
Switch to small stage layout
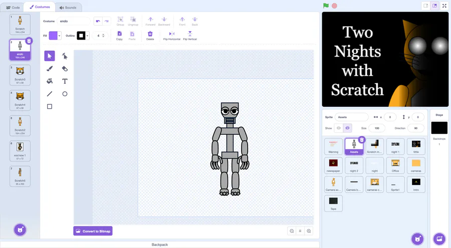(x=425, y=6)
